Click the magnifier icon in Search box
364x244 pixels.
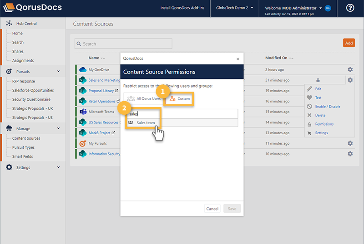(x=79, y=44)
